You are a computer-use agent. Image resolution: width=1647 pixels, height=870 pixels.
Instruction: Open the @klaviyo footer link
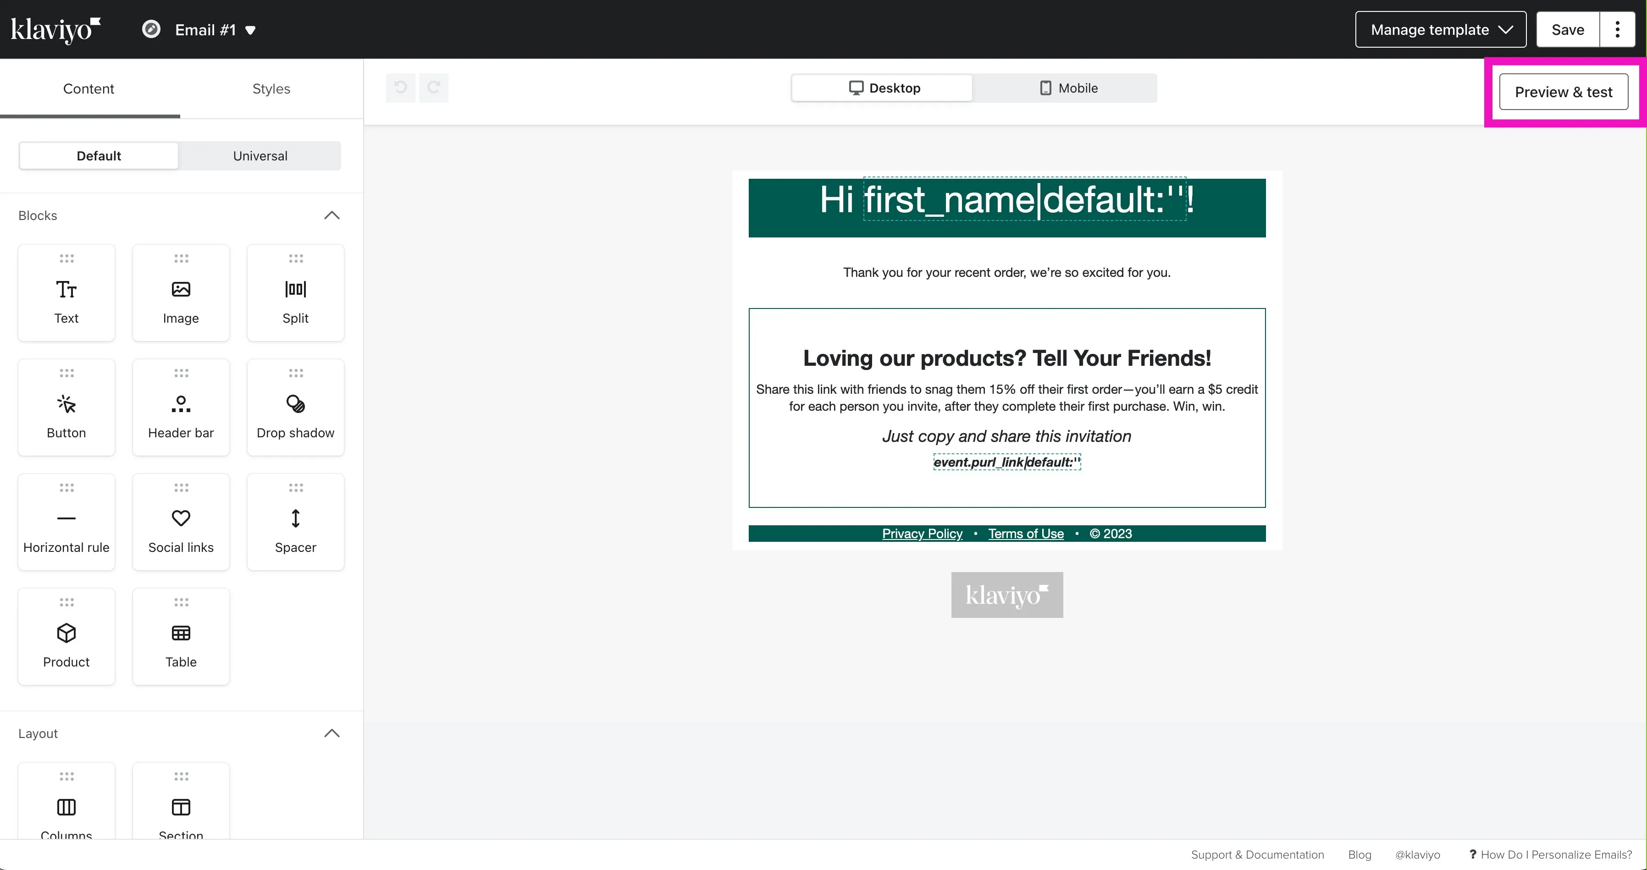pyautogui.click(x=1417, y=855)
